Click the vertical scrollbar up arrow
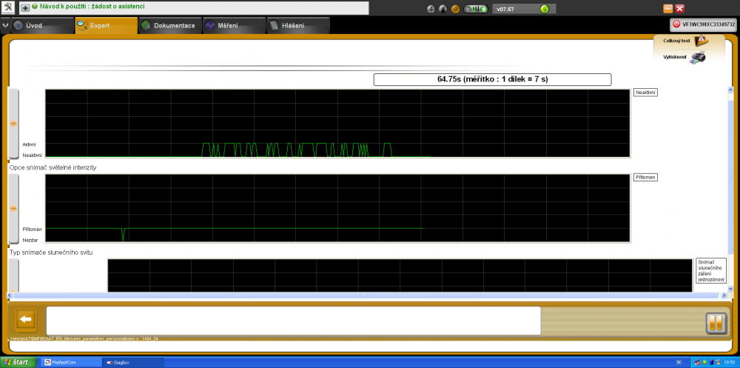 click(730, 90)
